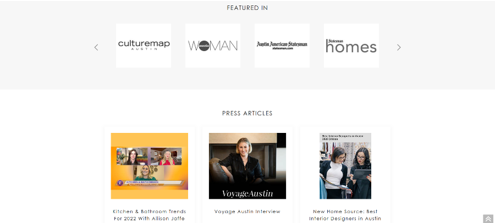The image size is (495, 223).
Task: Open the Best Interior Designers in Austin image
Action: tap(345, 166)
